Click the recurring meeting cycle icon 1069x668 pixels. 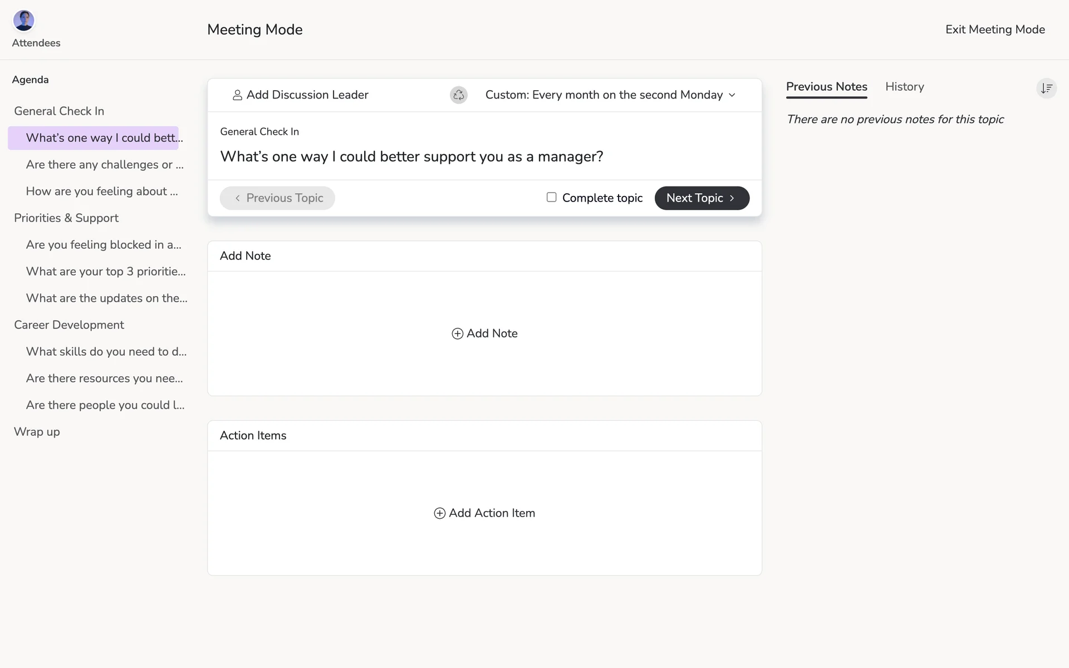[x=458, y=95]
